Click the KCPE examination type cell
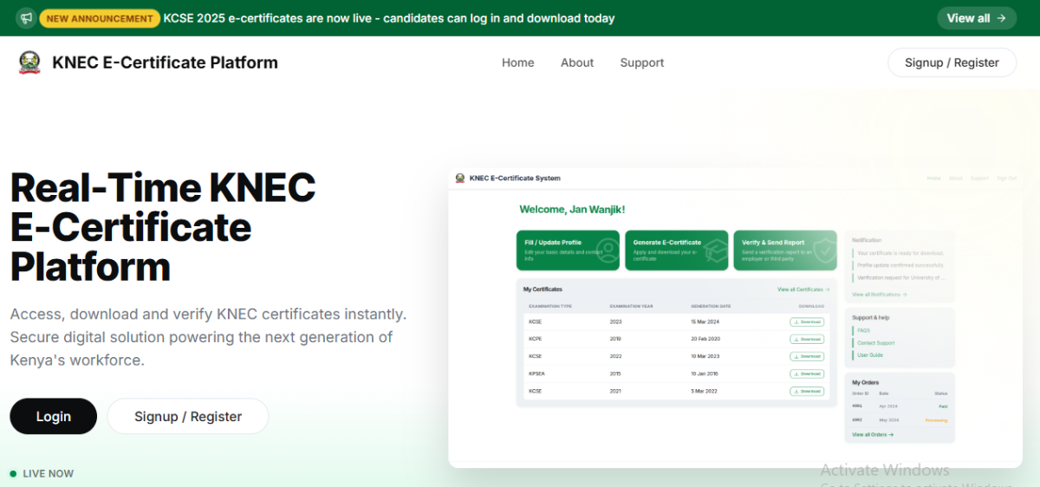1040x487 pixels. (535, 339)
